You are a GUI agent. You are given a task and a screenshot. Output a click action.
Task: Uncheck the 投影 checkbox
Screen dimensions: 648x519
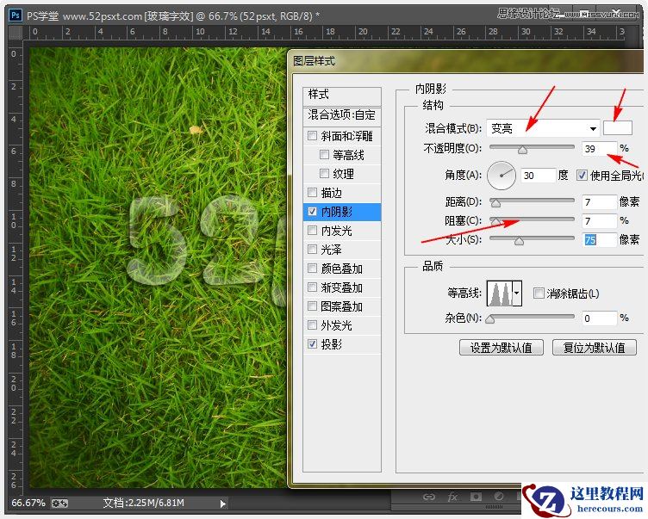[313, 344]
